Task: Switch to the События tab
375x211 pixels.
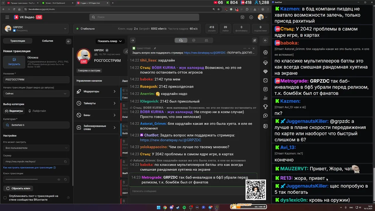Action: [47, 41]
